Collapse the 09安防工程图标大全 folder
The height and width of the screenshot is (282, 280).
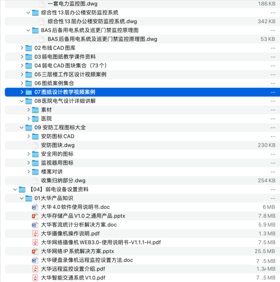tap(22, 128)
